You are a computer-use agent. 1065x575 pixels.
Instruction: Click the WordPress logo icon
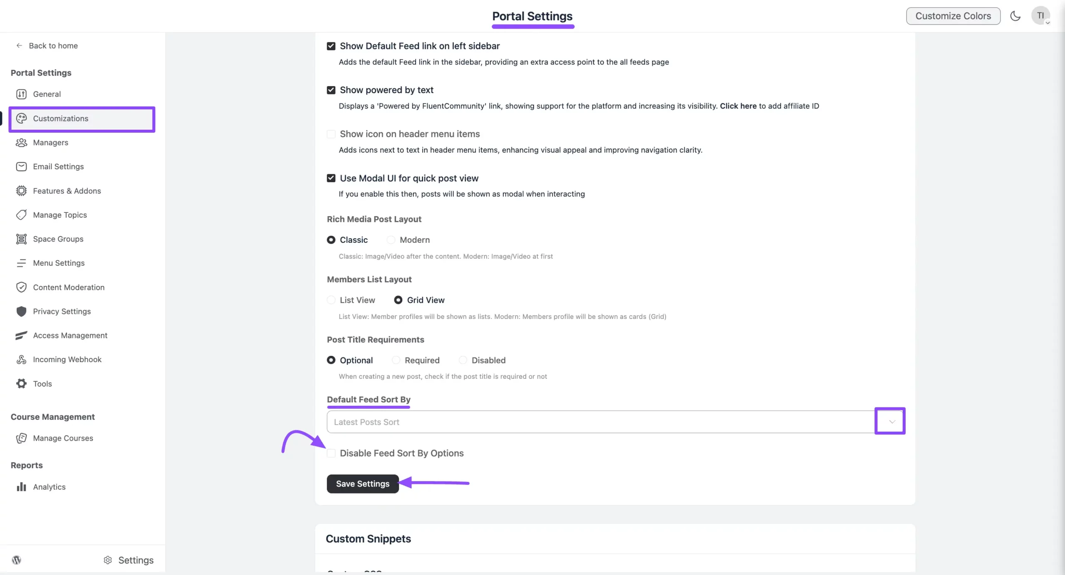(17, 560)
